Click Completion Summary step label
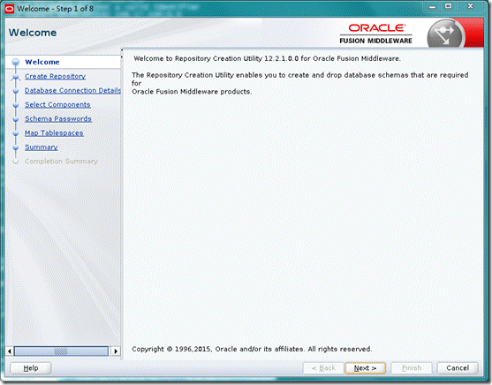The height and width of the screenshot is (385, 492). pos(61,162)
